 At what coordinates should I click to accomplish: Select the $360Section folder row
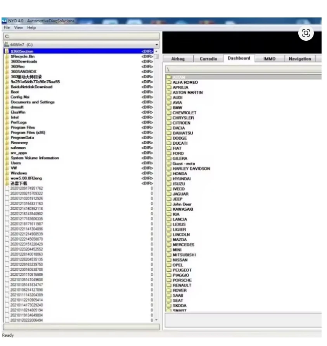point(79,52)
